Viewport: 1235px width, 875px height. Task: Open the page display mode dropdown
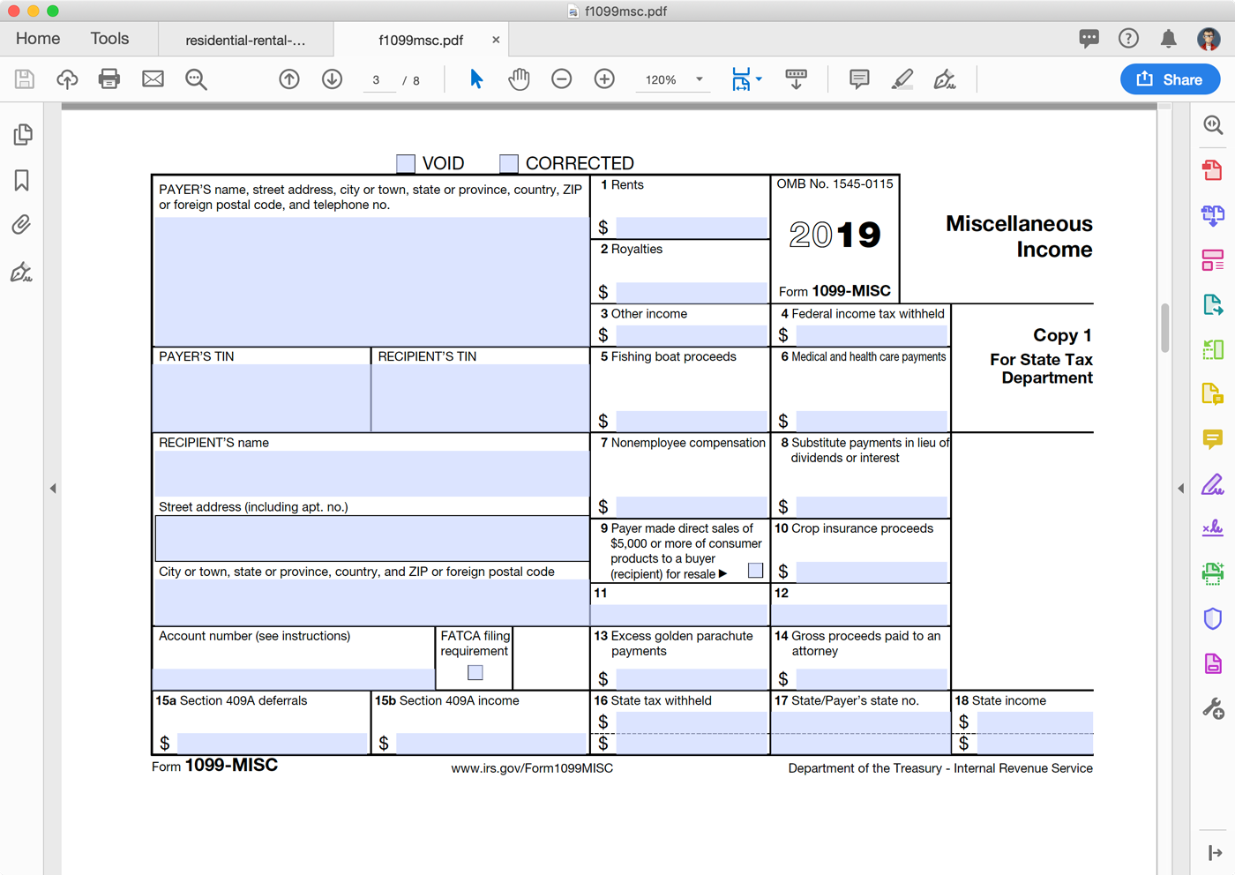pos(756,79)
